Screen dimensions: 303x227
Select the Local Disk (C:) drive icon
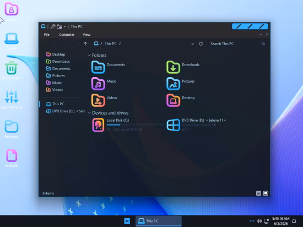(98, 125)
